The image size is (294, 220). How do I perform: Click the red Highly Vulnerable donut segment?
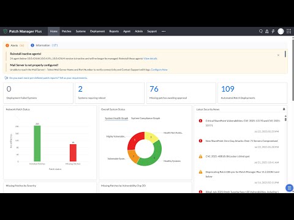click(x=135, y=140)
